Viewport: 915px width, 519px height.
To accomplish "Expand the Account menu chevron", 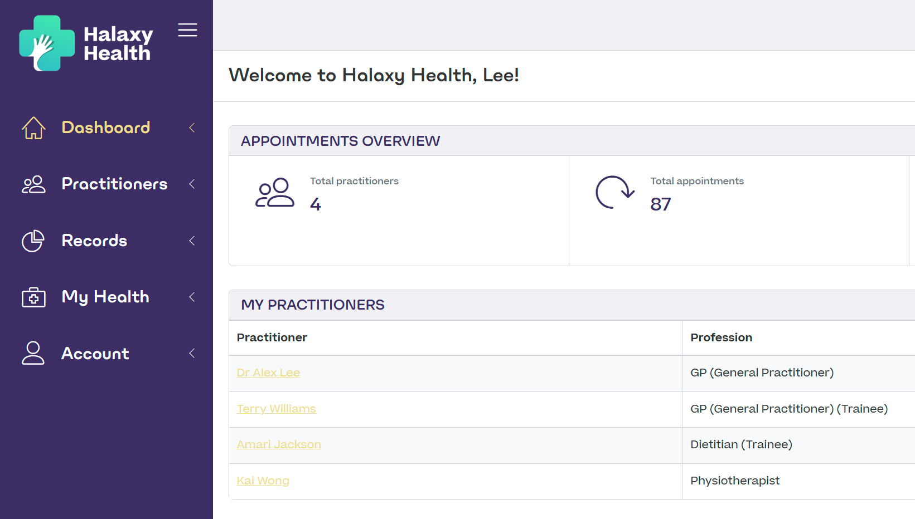I will pos(192,353).
